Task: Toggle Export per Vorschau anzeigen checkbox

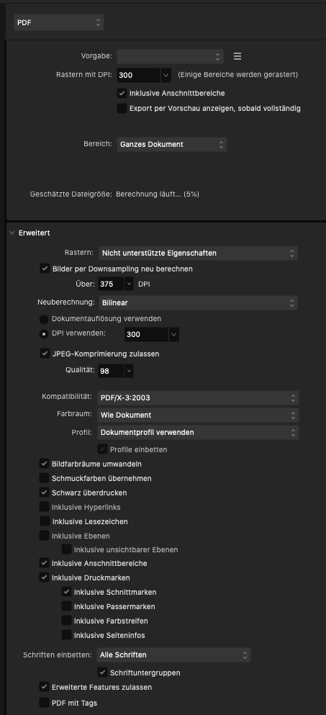Action: 122,109
